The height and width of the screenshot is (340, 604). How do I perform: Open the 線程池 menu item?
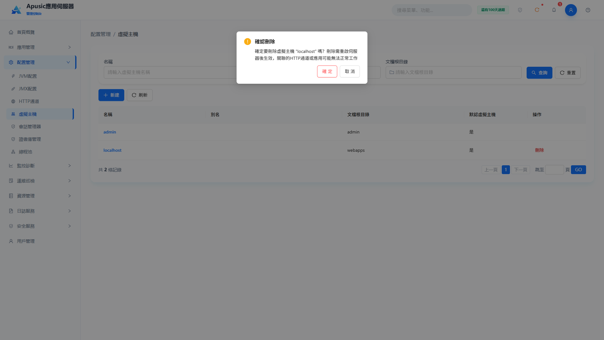[40, 152]
